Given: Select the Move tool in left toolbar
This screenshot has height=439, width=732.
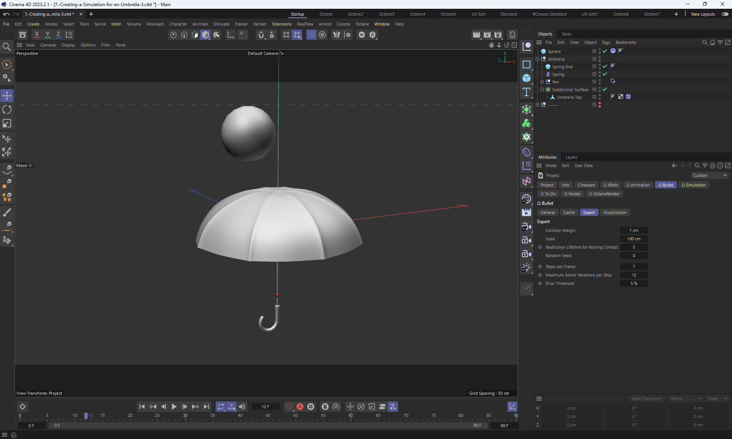Looking at the screenshot, I should coord(7,96).
